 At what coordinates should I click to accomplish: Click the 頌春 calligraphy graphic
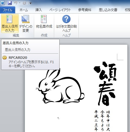(x=105, y=83)
